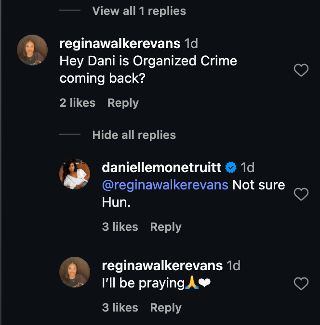Open the daniellemonetruitt username link
Image resolution: width=320 pixels, height=325 pixels.
[x=162, y=167]
